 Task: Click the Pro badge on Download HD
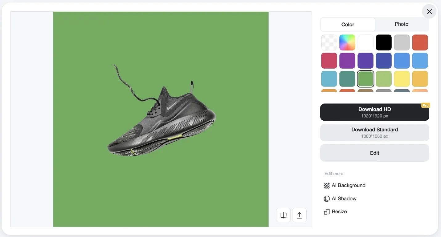[425, 106]
